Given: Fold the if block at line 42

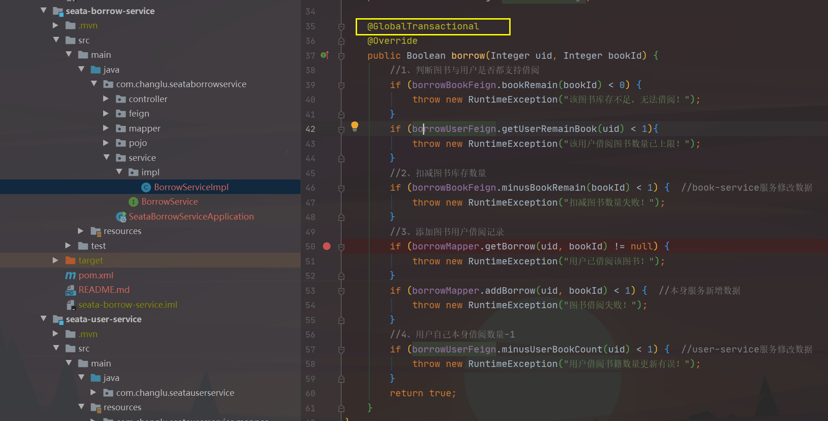Looking at the screenshot, I should (341, 129).
